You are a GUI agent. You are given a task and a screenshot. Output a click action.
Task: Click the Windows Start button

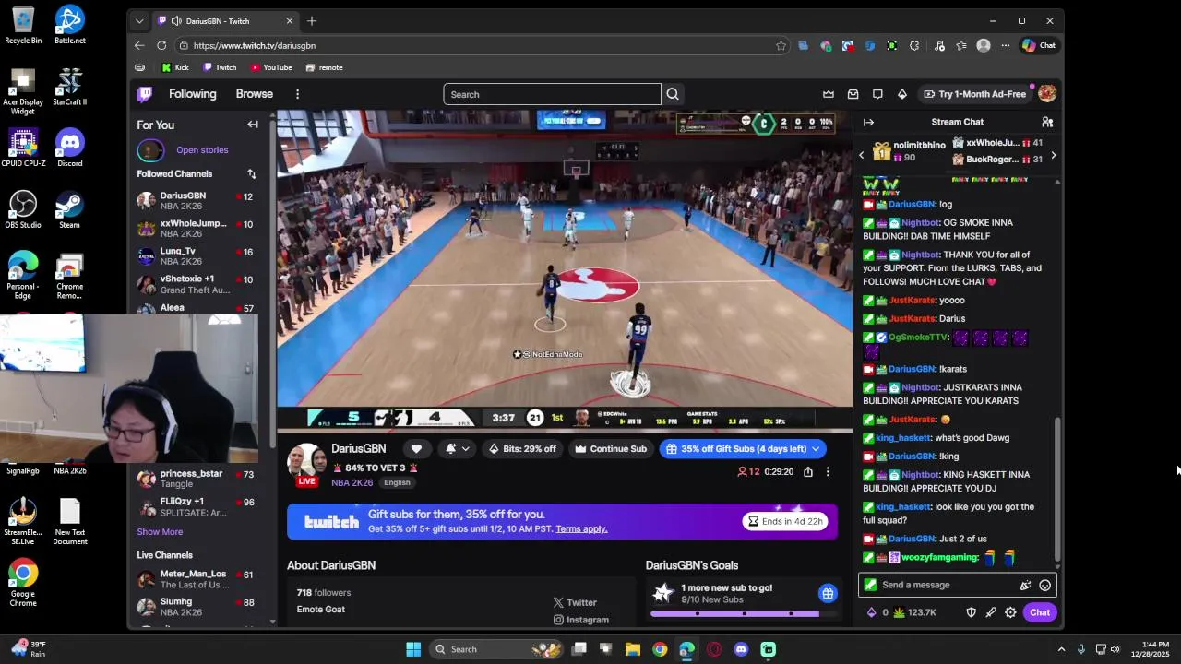[x=413, y=649]
